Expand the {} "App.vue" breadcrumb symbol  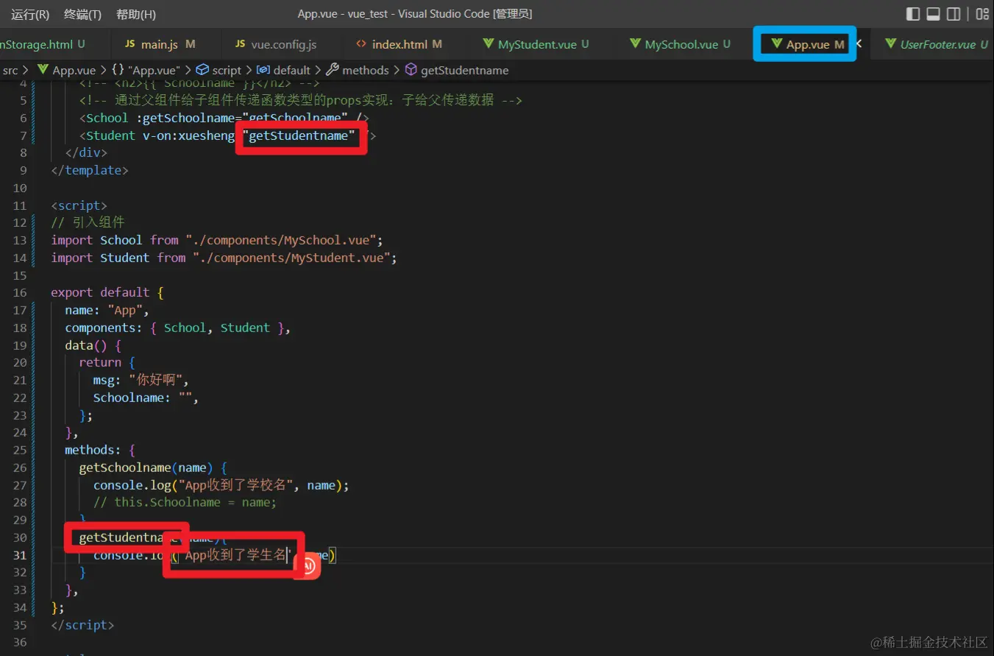(x=146, y=70)
